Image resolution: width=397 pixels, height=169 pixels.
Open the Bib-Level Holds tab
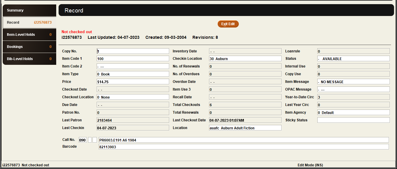[29, 59]
